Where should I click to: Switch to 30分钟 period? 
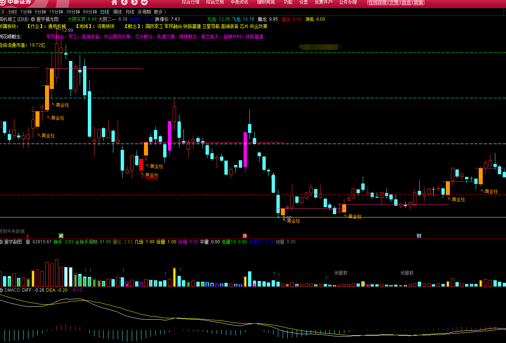[73, 12]
